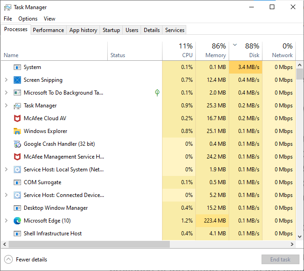Expand the Microsoft To Do Background Task group
The image size is (304, 271).
tap(6, 93)
